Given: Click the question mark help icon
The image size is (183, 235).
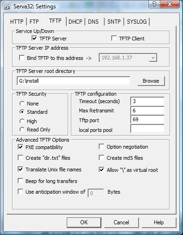Looking at the screenshot, I should pos(154,4).
